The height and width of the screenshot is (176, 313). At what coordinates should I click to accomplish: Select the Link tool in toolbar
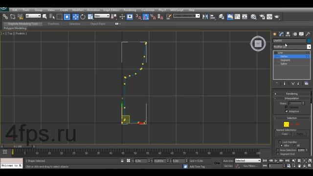[5, 17]
